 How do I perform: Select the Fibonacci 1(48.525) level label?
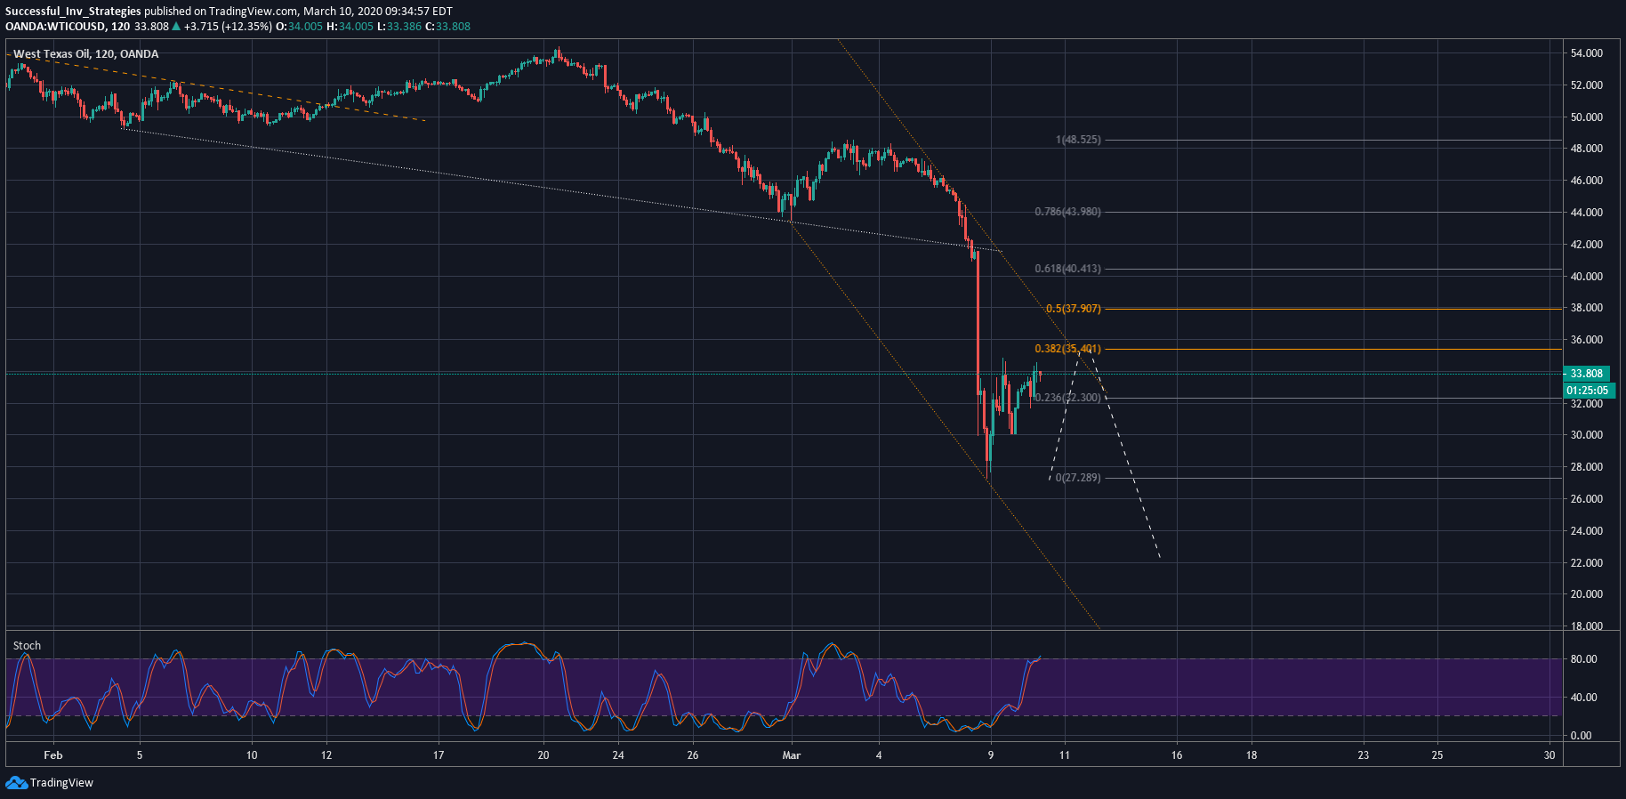coord(1078,140)
